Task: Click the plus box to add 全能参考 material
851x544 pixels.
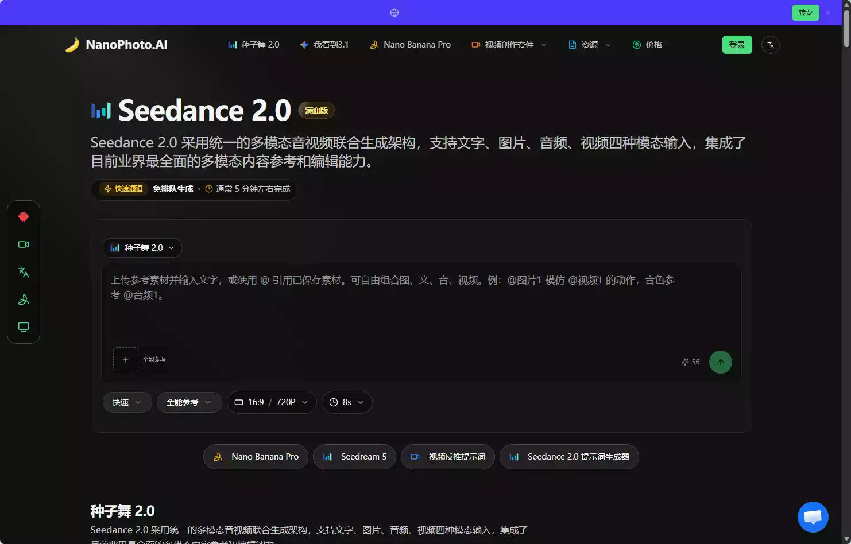Action: [x=126, y=360]
